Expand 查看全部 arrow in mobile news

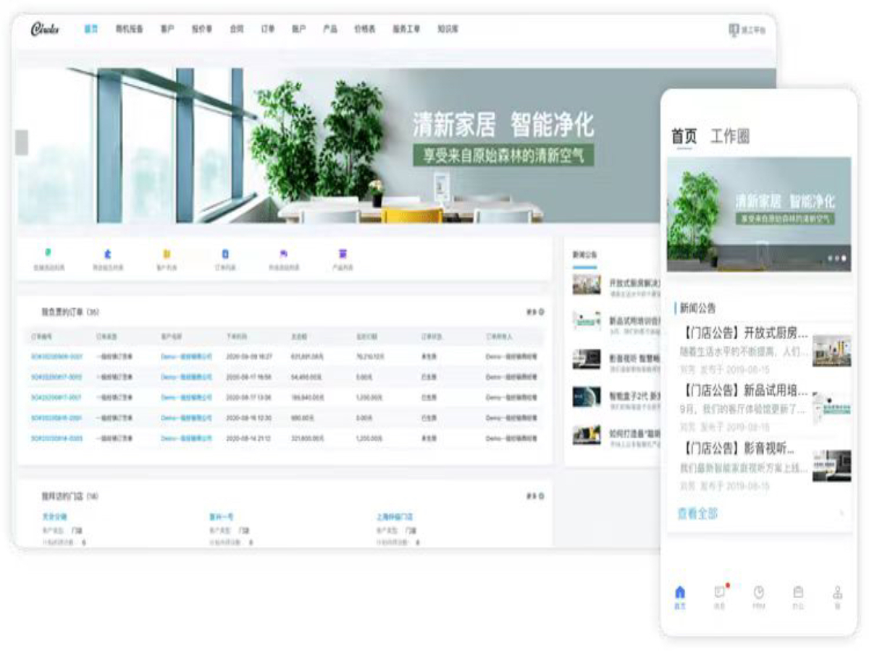click(841, 514)
